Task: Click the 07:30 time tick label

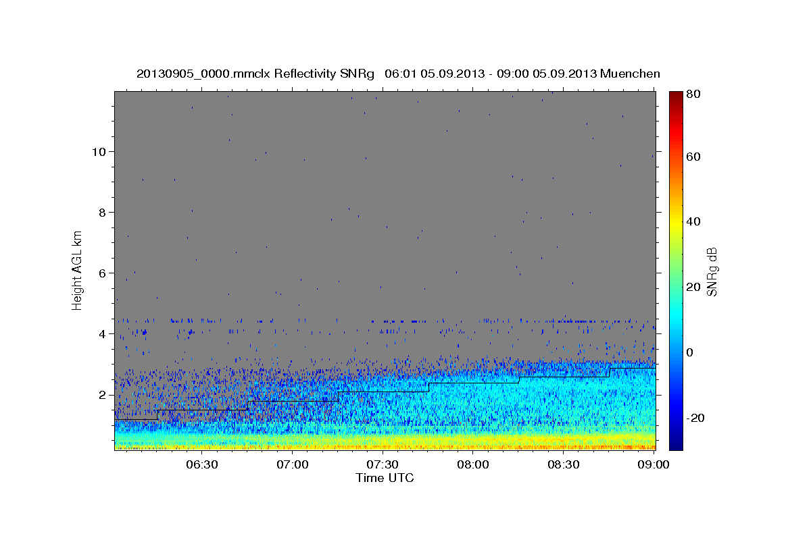Action: pos(383,464)
